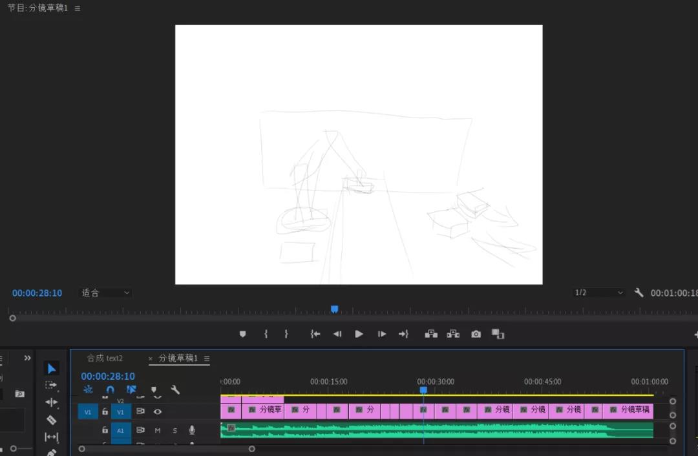Open the 分镜草稿1 sequence tab menu

(x=207, y=358)
